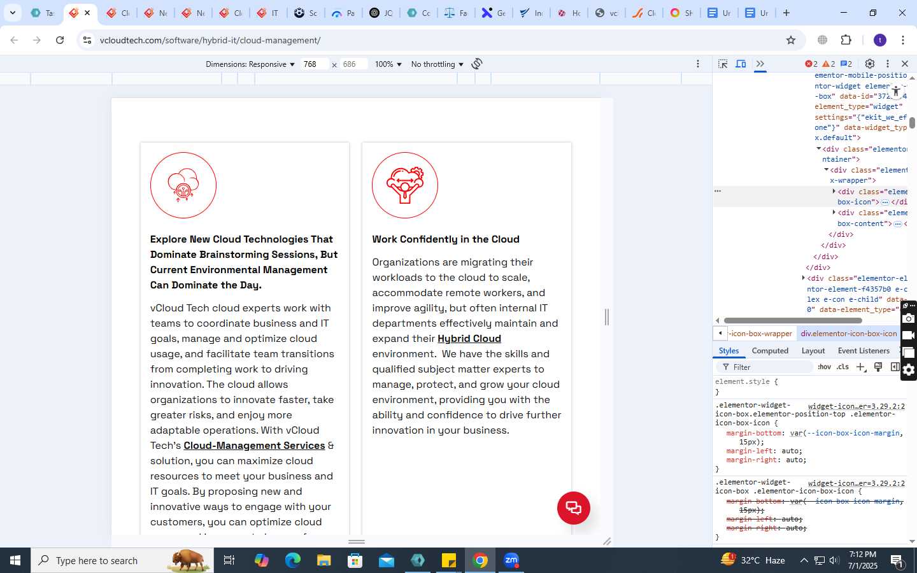
Task: Switch to the Layout tab
Action: pyautogui.click(x=813, y=351)
